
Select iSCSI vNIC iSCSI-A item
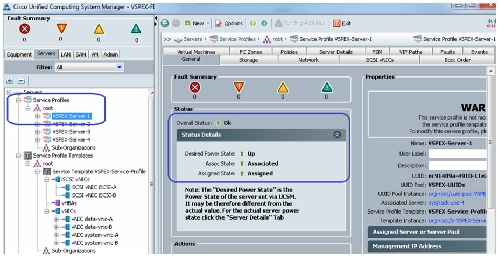click(93, 187)
